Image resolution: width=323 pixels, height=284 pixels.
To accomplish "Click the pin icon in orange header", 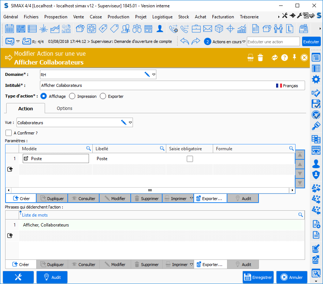I will [x=294, y=58].
